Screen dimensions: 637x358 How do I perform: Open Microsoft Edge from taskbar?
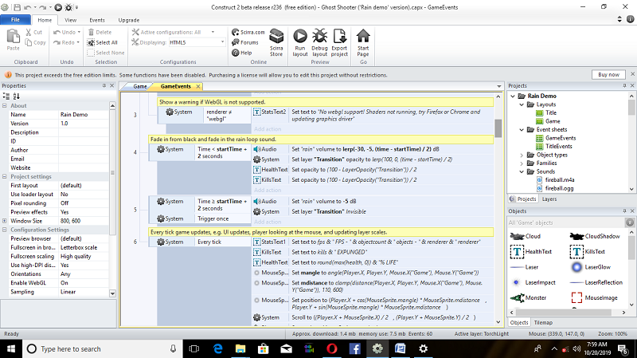point(217,348)
